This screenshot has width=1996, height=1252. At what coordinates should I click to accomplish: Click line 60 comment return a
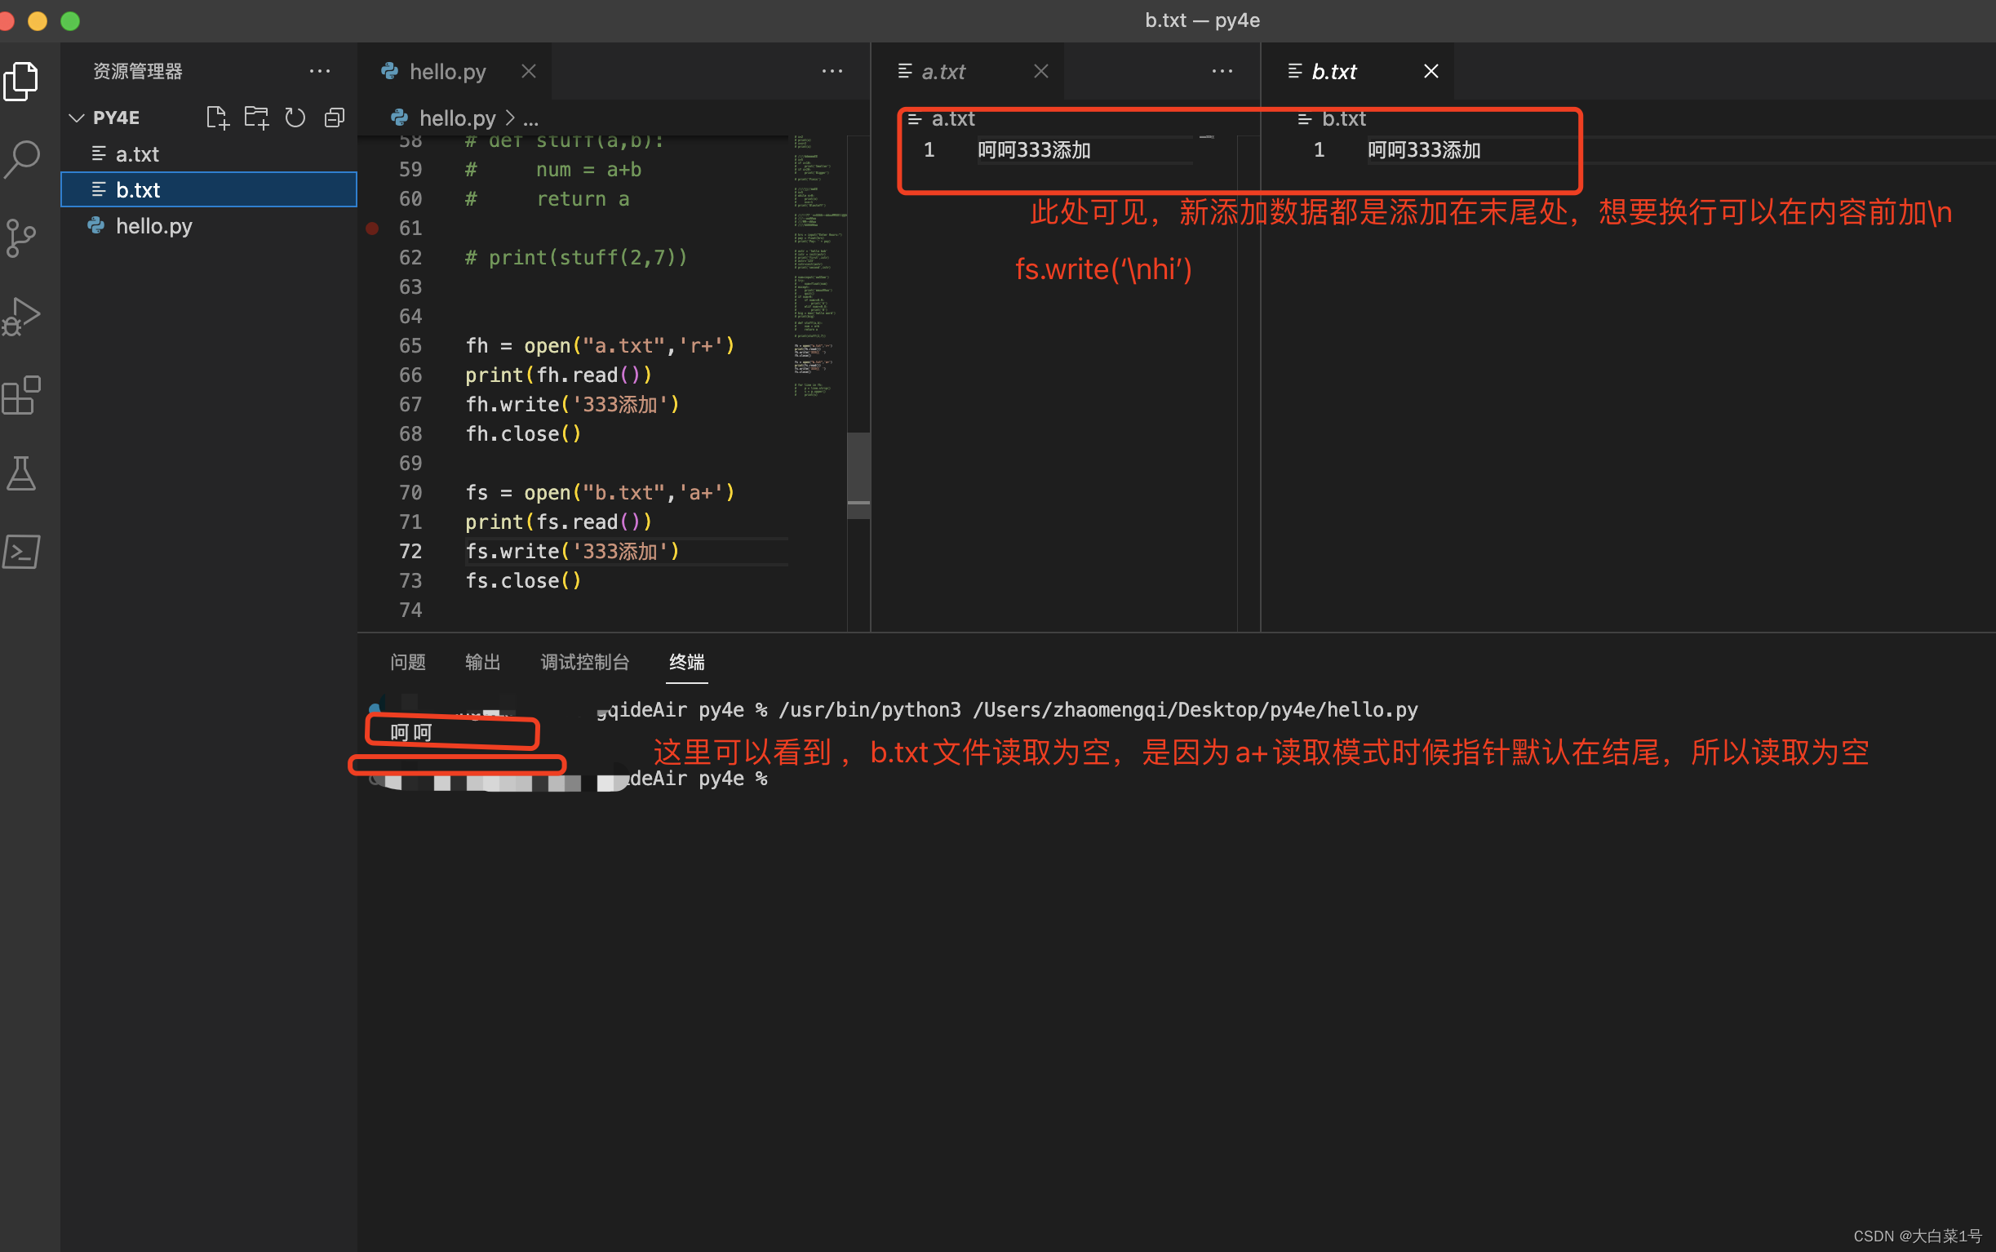point(547,198)
